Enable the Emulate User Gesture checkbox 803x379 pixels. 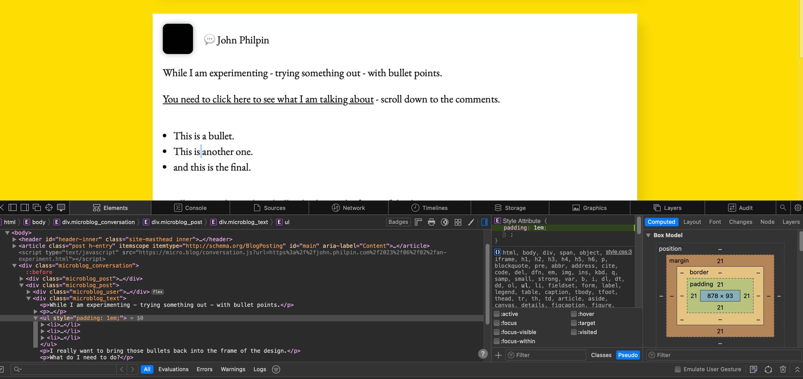pyautogui.click(x=678, y=369)
